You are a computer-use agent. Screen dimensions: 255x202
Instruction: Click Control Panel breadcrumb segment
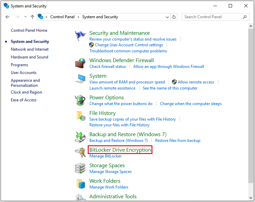click(62, 17)
